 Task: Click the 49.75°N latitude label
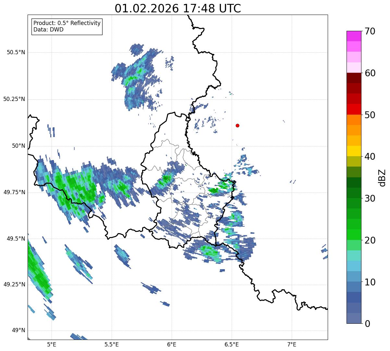pos(14,192)
